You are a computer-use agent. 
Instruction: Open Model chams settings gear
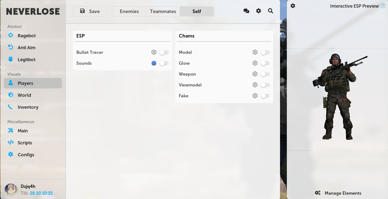click(255, 52)
